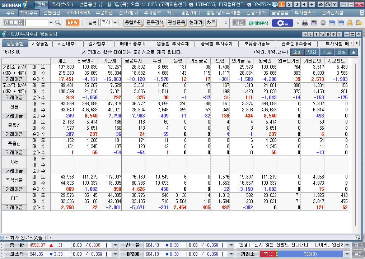This screenshot has height=259, width=365.
Task: Pin the panel with the pushpin icon
Action: 333,34
